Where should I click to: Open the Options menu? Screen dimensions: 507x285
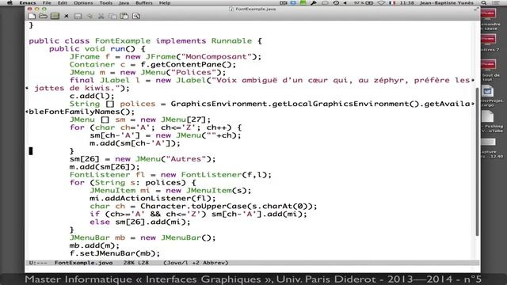(83, 3)
